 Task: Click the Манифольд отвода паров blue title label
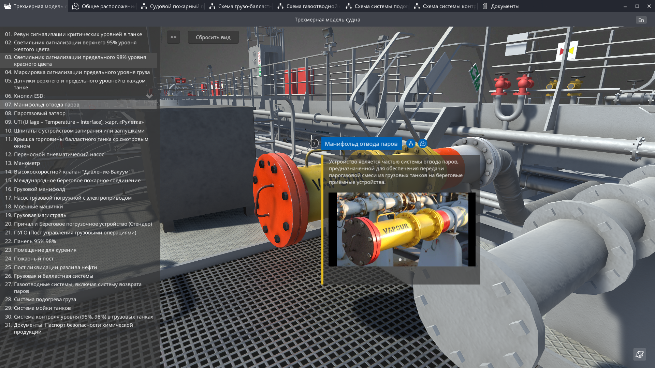(x=361, y=144)
